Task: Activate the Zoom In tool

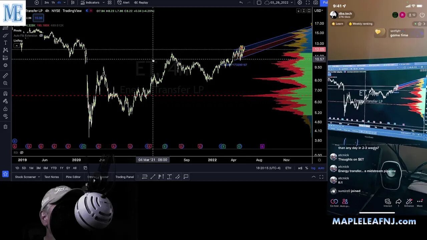Action: click(5, 83)
